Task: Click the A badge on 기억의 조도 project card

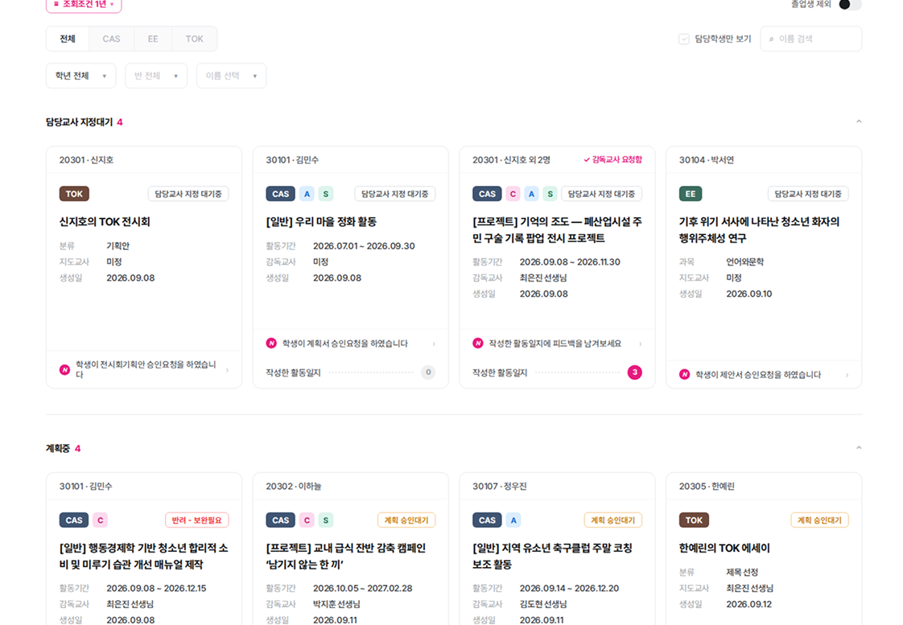Action: [x=531, y=194]
